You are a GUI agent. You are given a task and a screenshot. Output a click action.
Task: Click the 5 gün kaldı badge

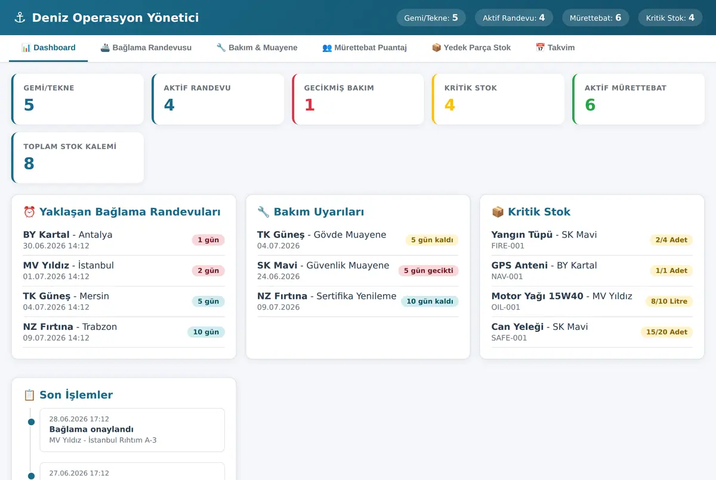pyautogui.click(x=432, y=240)
